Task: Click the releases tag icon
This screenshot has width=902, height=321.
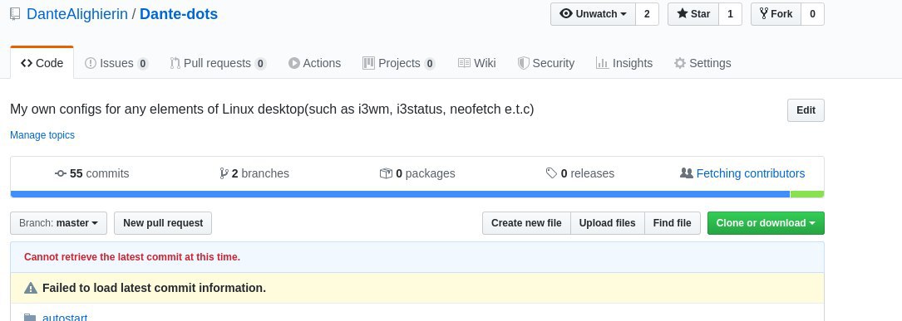Action: point(551,173)
